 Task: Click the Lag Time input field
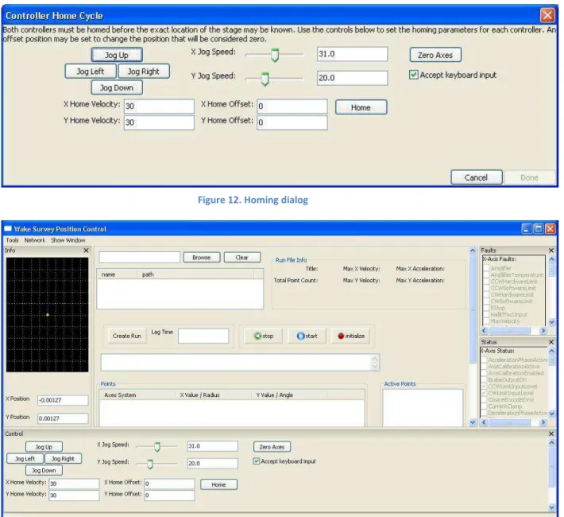(203, 336)
